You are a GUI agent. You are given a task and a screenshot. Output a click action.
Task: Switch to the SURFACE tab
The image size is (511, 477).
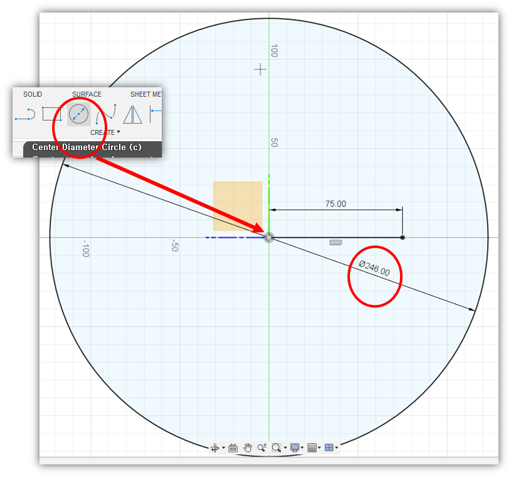click(x=87, y=94)
